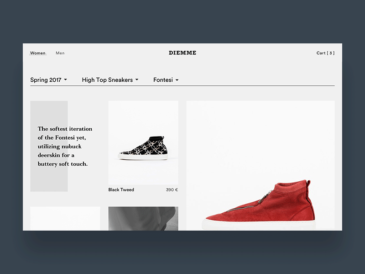365x274 pixels.
Task: Open the High Top Sneakers dropdown
Action: pyautogui.click(x=110, y=80)
